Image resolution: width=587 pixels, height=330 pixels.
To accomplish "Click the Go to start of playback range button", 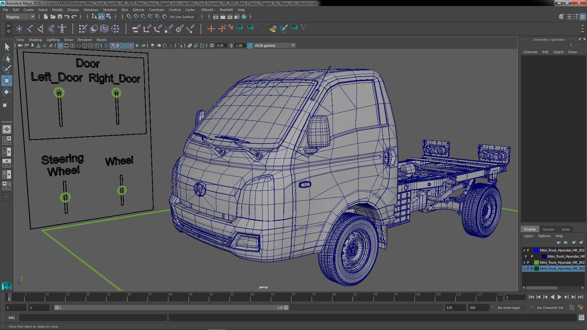I will click(x=531, y=297).
